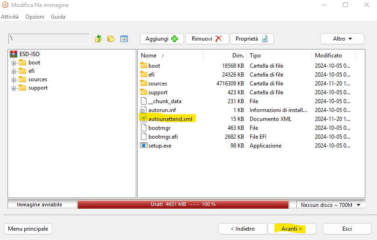Open the Attività menu
This screenshot has height=240, width=377.
(x=10, y=17)
